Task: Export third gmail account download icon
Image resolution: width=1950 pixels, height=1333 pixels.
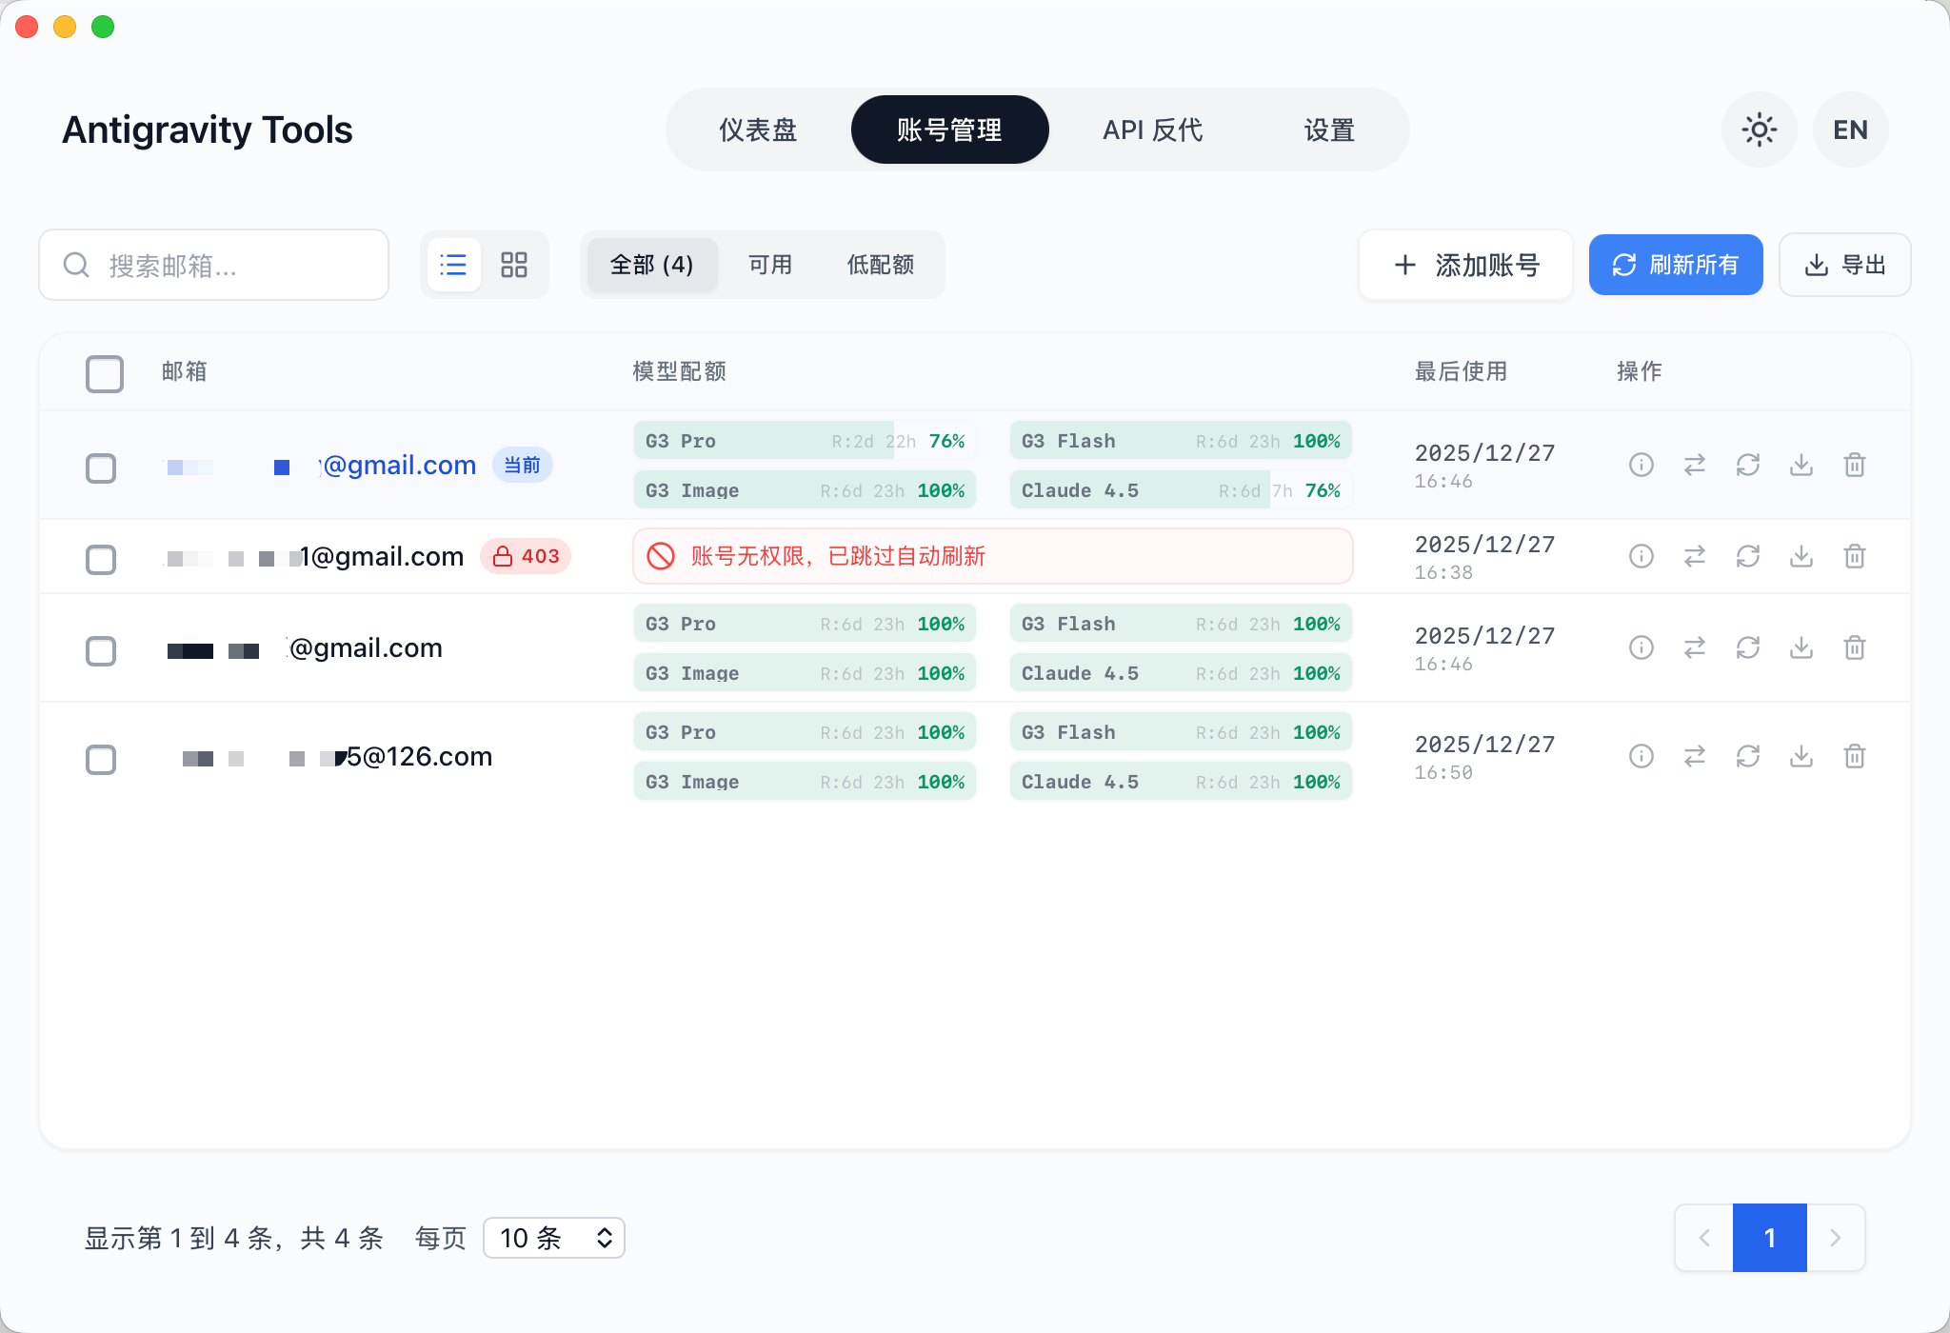Action: [1801, 647]
